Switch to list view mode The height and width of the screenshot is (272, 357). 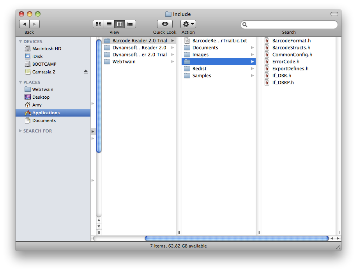(x=109, y=24)
